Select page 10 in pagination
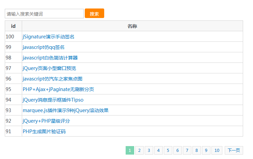The image size is (253, 159). pyautogui.click(x=217, y=151)
